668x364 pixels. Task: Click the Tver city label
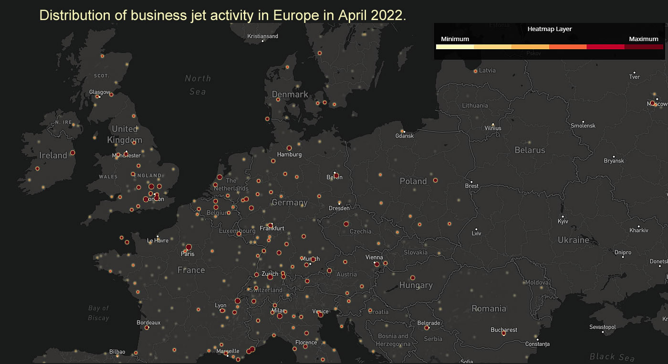(x=634, y=77)
